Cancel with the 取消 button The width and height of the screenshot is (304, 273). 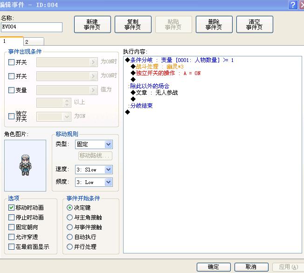(x=251, y=267)
